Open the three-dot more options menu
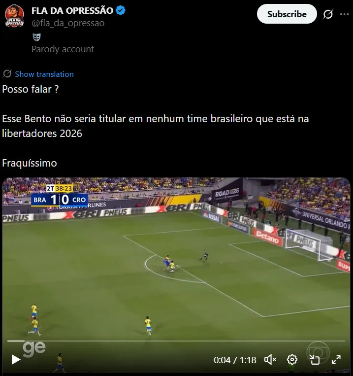 coord(344,14)
